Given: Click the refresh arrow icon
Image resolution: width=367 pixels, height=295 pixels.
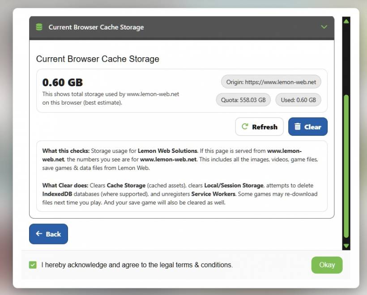Looking at the screenshot, I should tap(245, 126).
